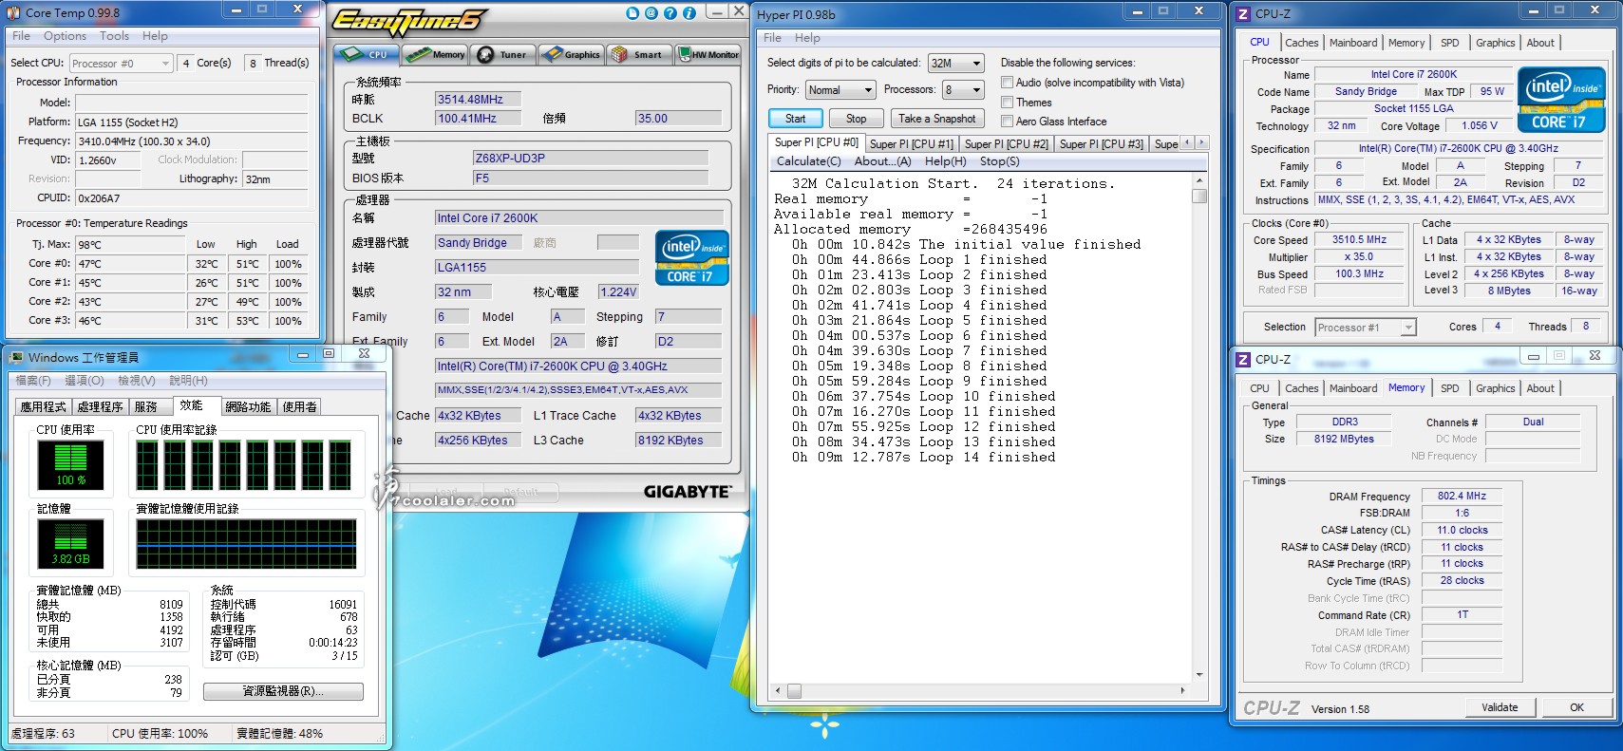Click the BCLK 100.41MHz field in EasyTune6
1623x751 pixels.
(479, 119)
